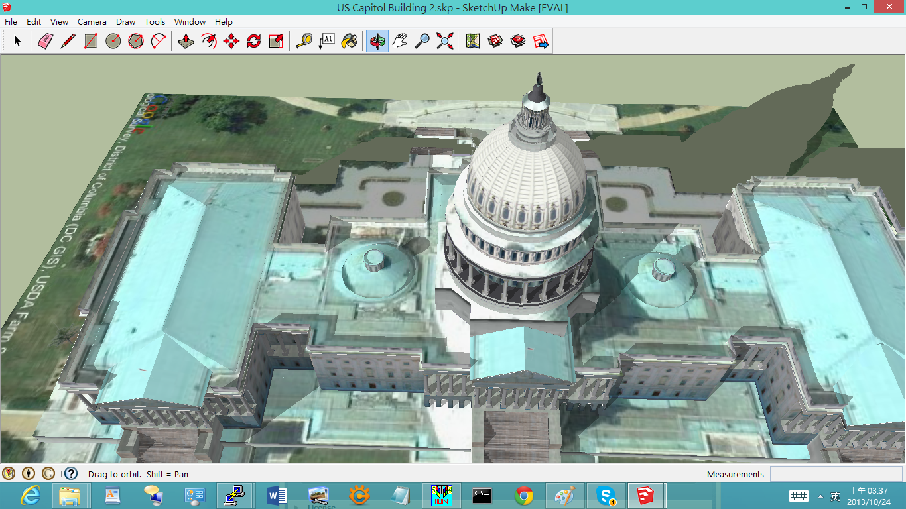The width and height of the screenshot is (906, 509).
Task: Select the Arc drawing tool
Action: pyautogui.click(x=159, y=41)
